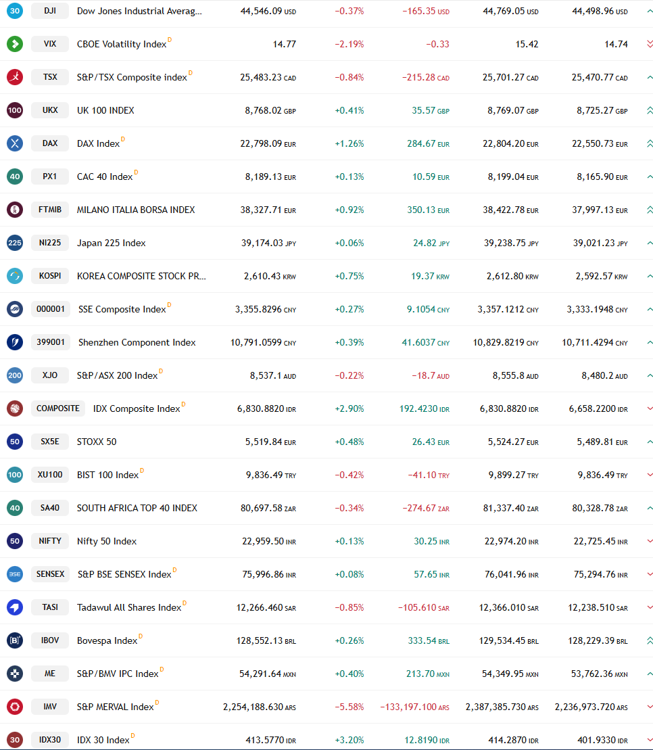The height and width of the screenshot is (750, 653).
Task: Open SOUTH AFRICA TOP 40 INDEX link
Action: tap(137, 508)
